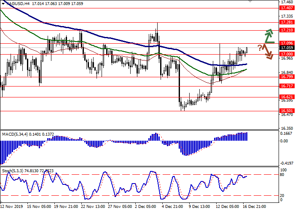Click the green upward forecast arrow

coord(268,37)
